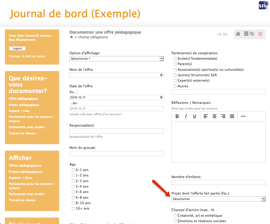Open more options in the editor toolbar
The image size is (270, 224).
[243, 117]
